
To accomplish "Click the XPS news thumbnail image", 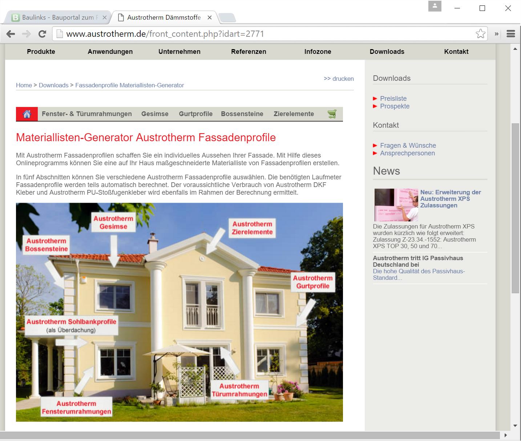I will click(396, 205).
